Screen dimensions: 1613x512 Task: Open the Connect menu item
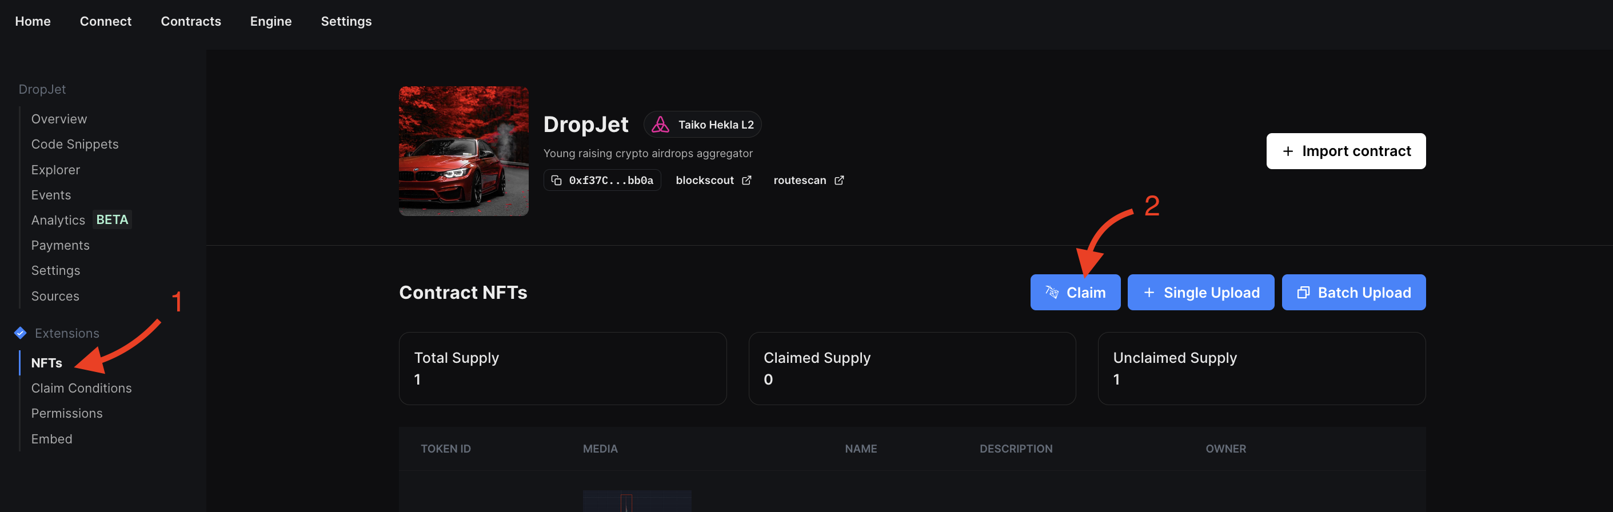coord(105,21)
